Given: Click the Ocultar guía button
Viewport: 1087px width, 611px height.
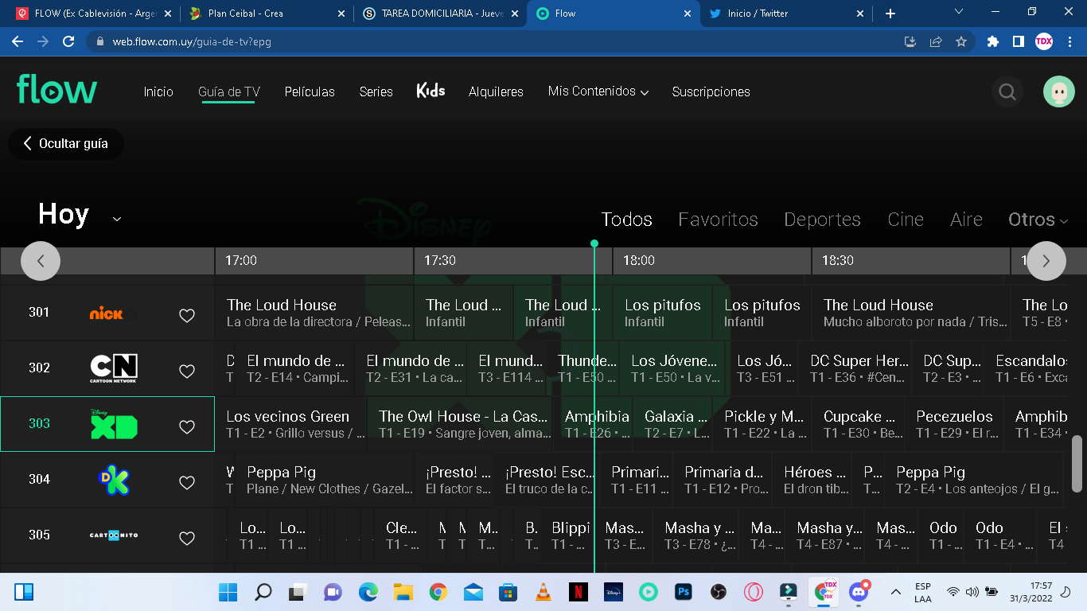Looking at the screenshot, I should 65,144.
